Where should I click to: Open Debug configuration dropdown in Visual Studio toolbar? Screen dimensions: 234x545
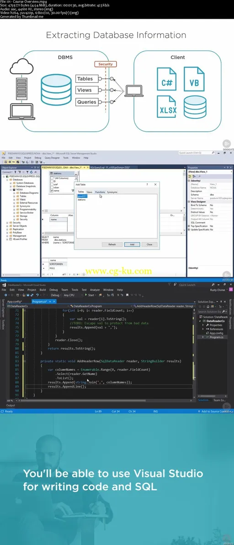[56, 295]
